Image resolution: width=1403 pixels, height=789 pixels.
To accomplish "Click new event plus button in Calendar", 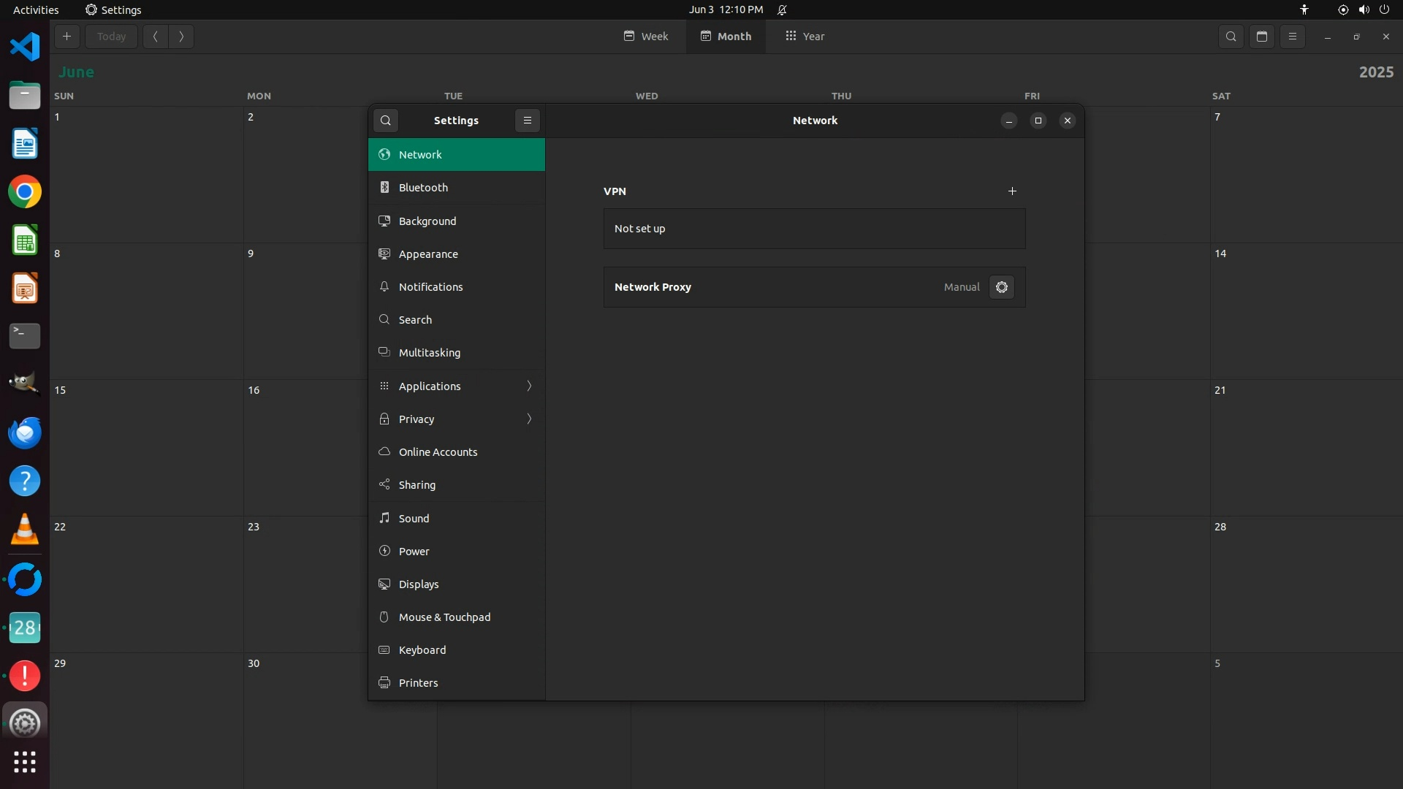I will [66, 37].
